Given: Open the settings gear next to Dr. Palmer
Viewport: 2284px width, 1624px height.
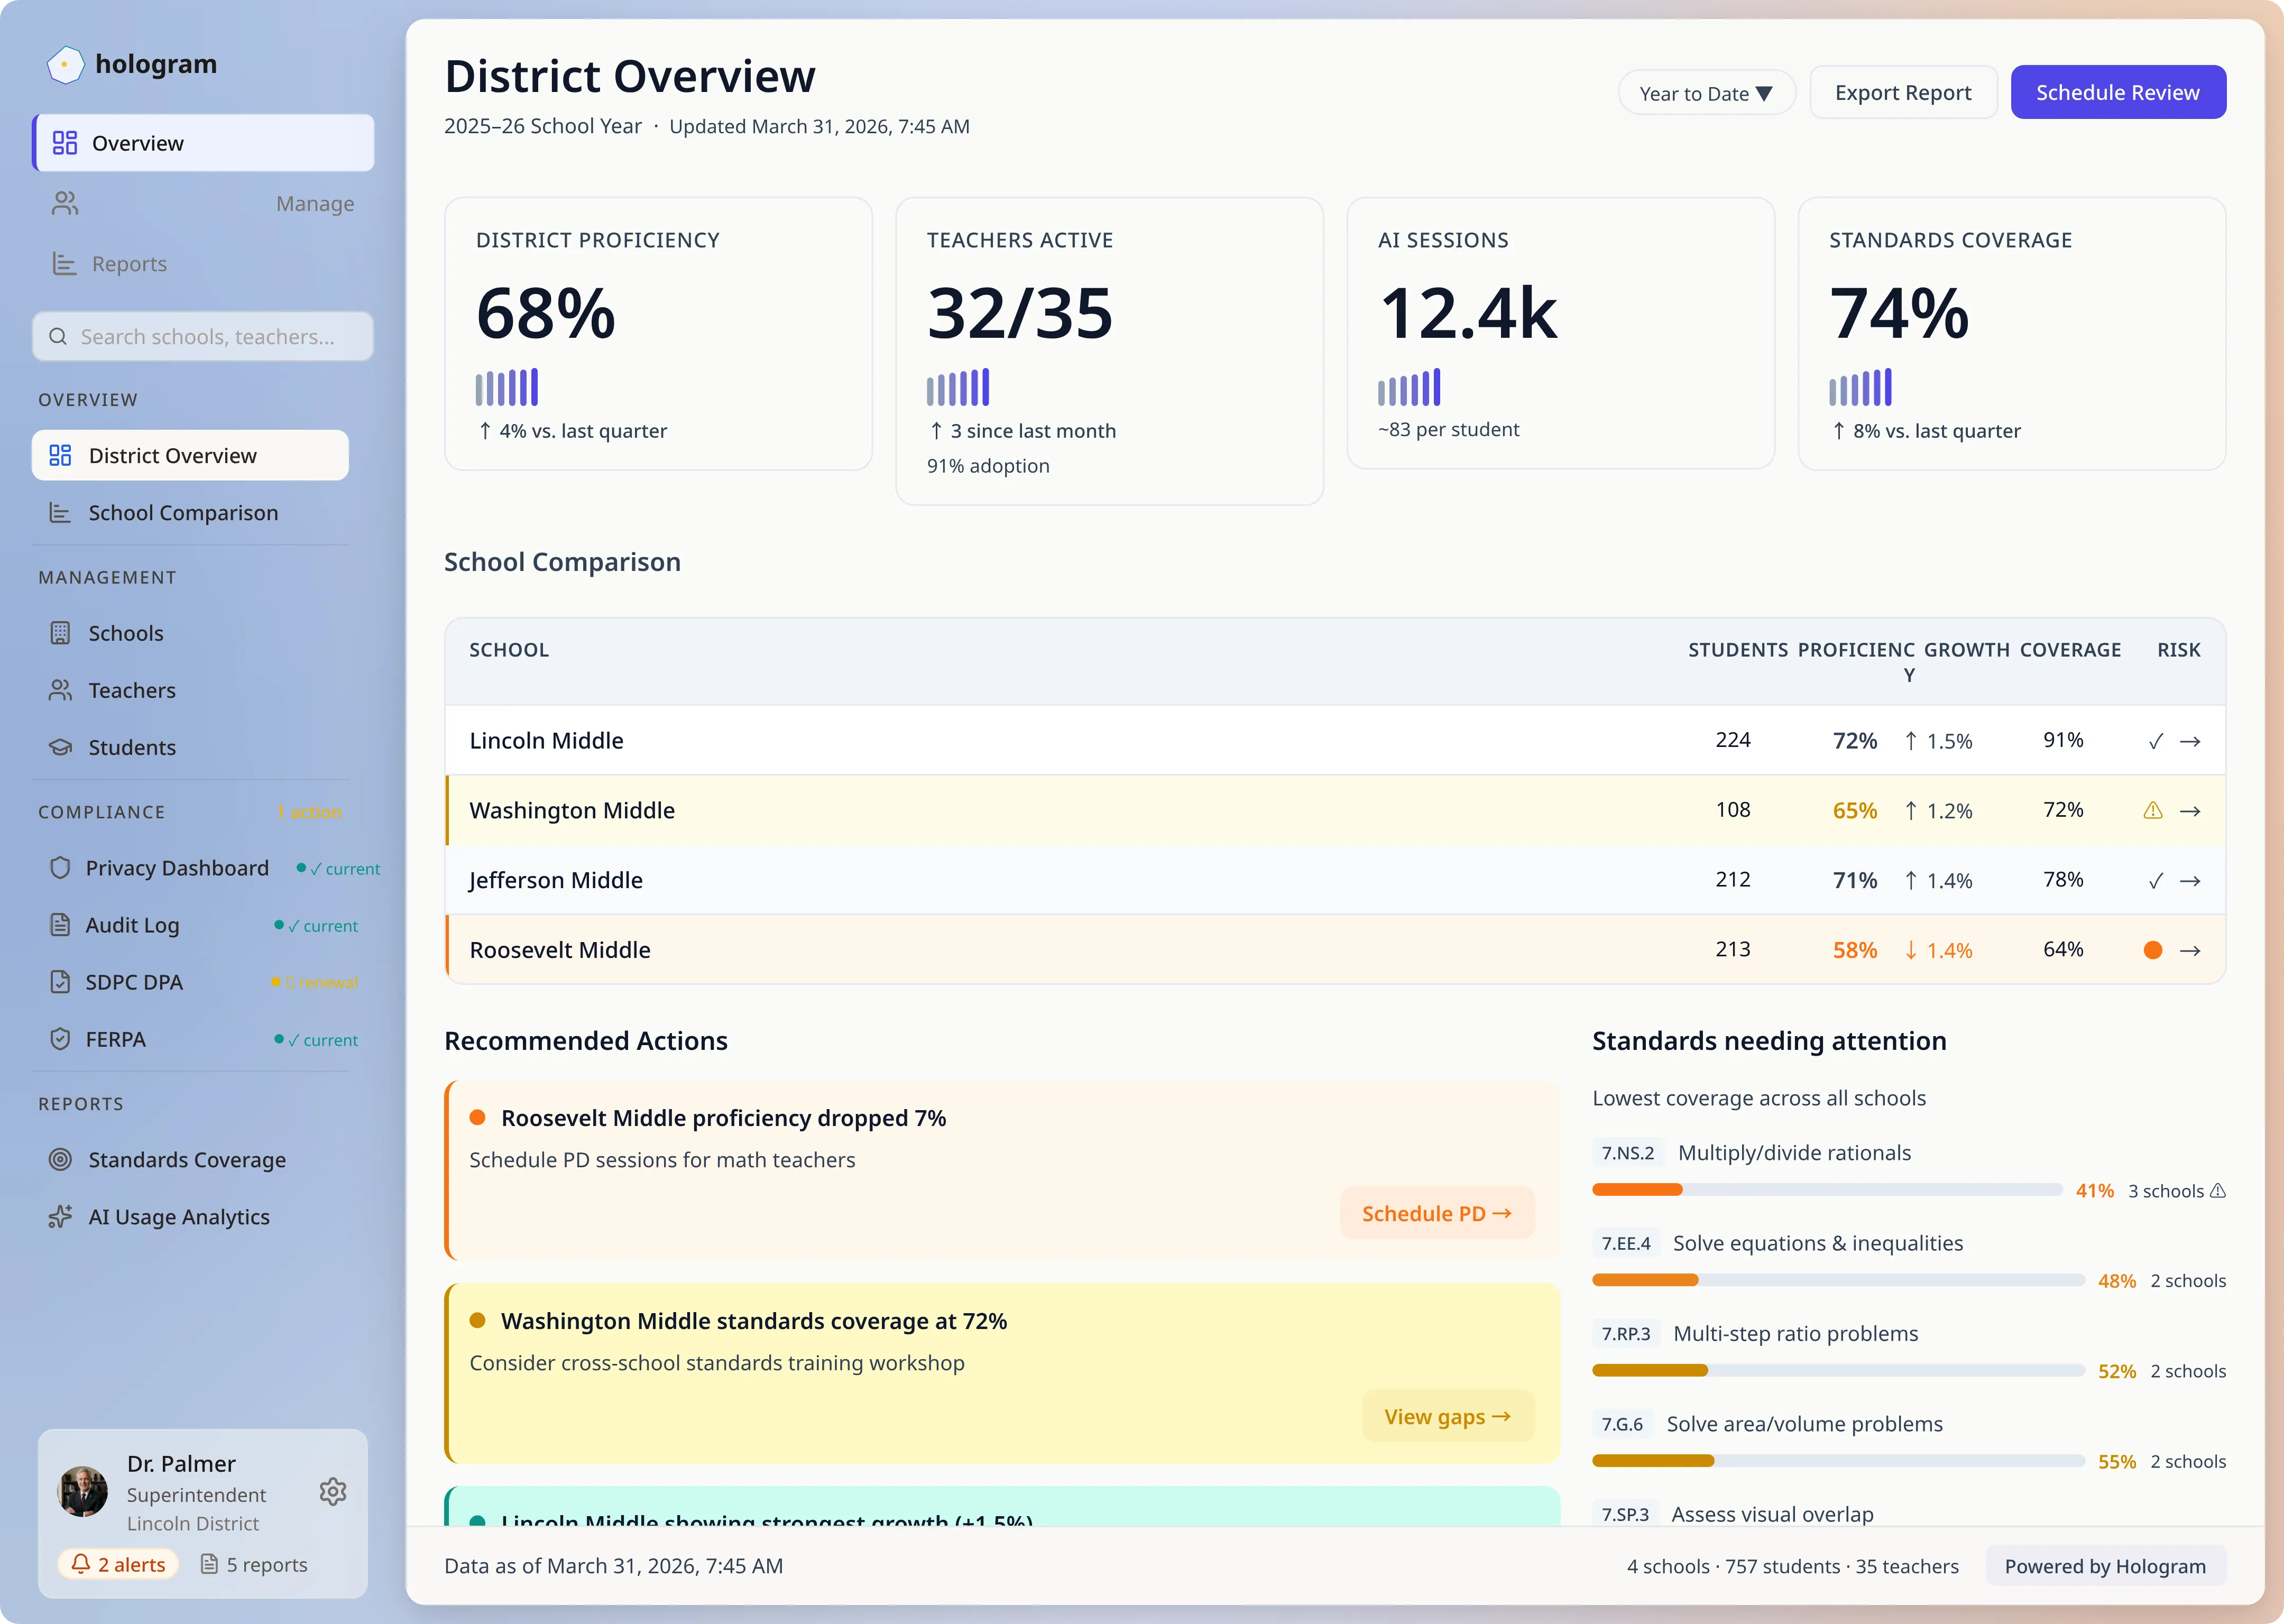Looking at the screenshot, I should coord(333,1491).
